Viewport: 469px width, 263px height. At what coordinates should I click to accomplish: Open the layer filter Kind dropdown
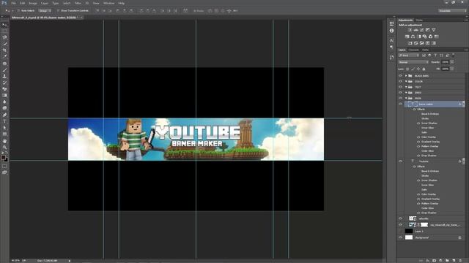pos(409,56)
